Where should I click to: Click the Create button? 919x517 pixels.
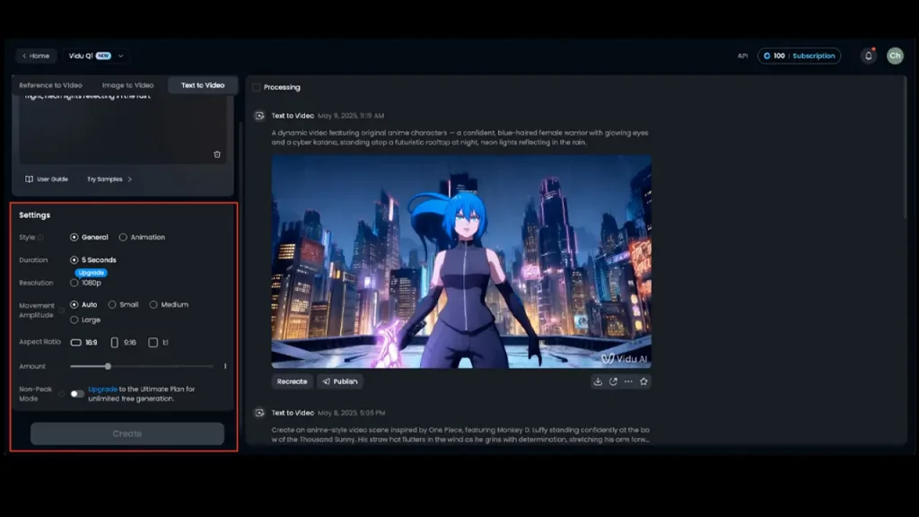(x=127, y=434)
